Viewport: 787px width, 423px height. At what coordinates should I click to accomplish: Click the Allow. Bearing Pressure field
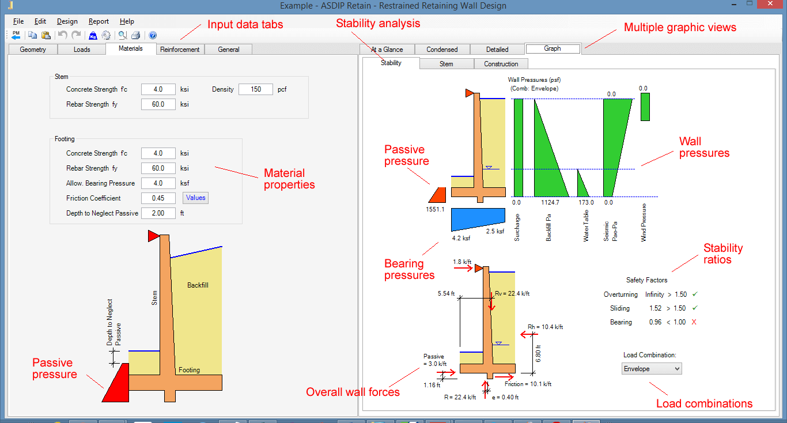tap(158, 183)
